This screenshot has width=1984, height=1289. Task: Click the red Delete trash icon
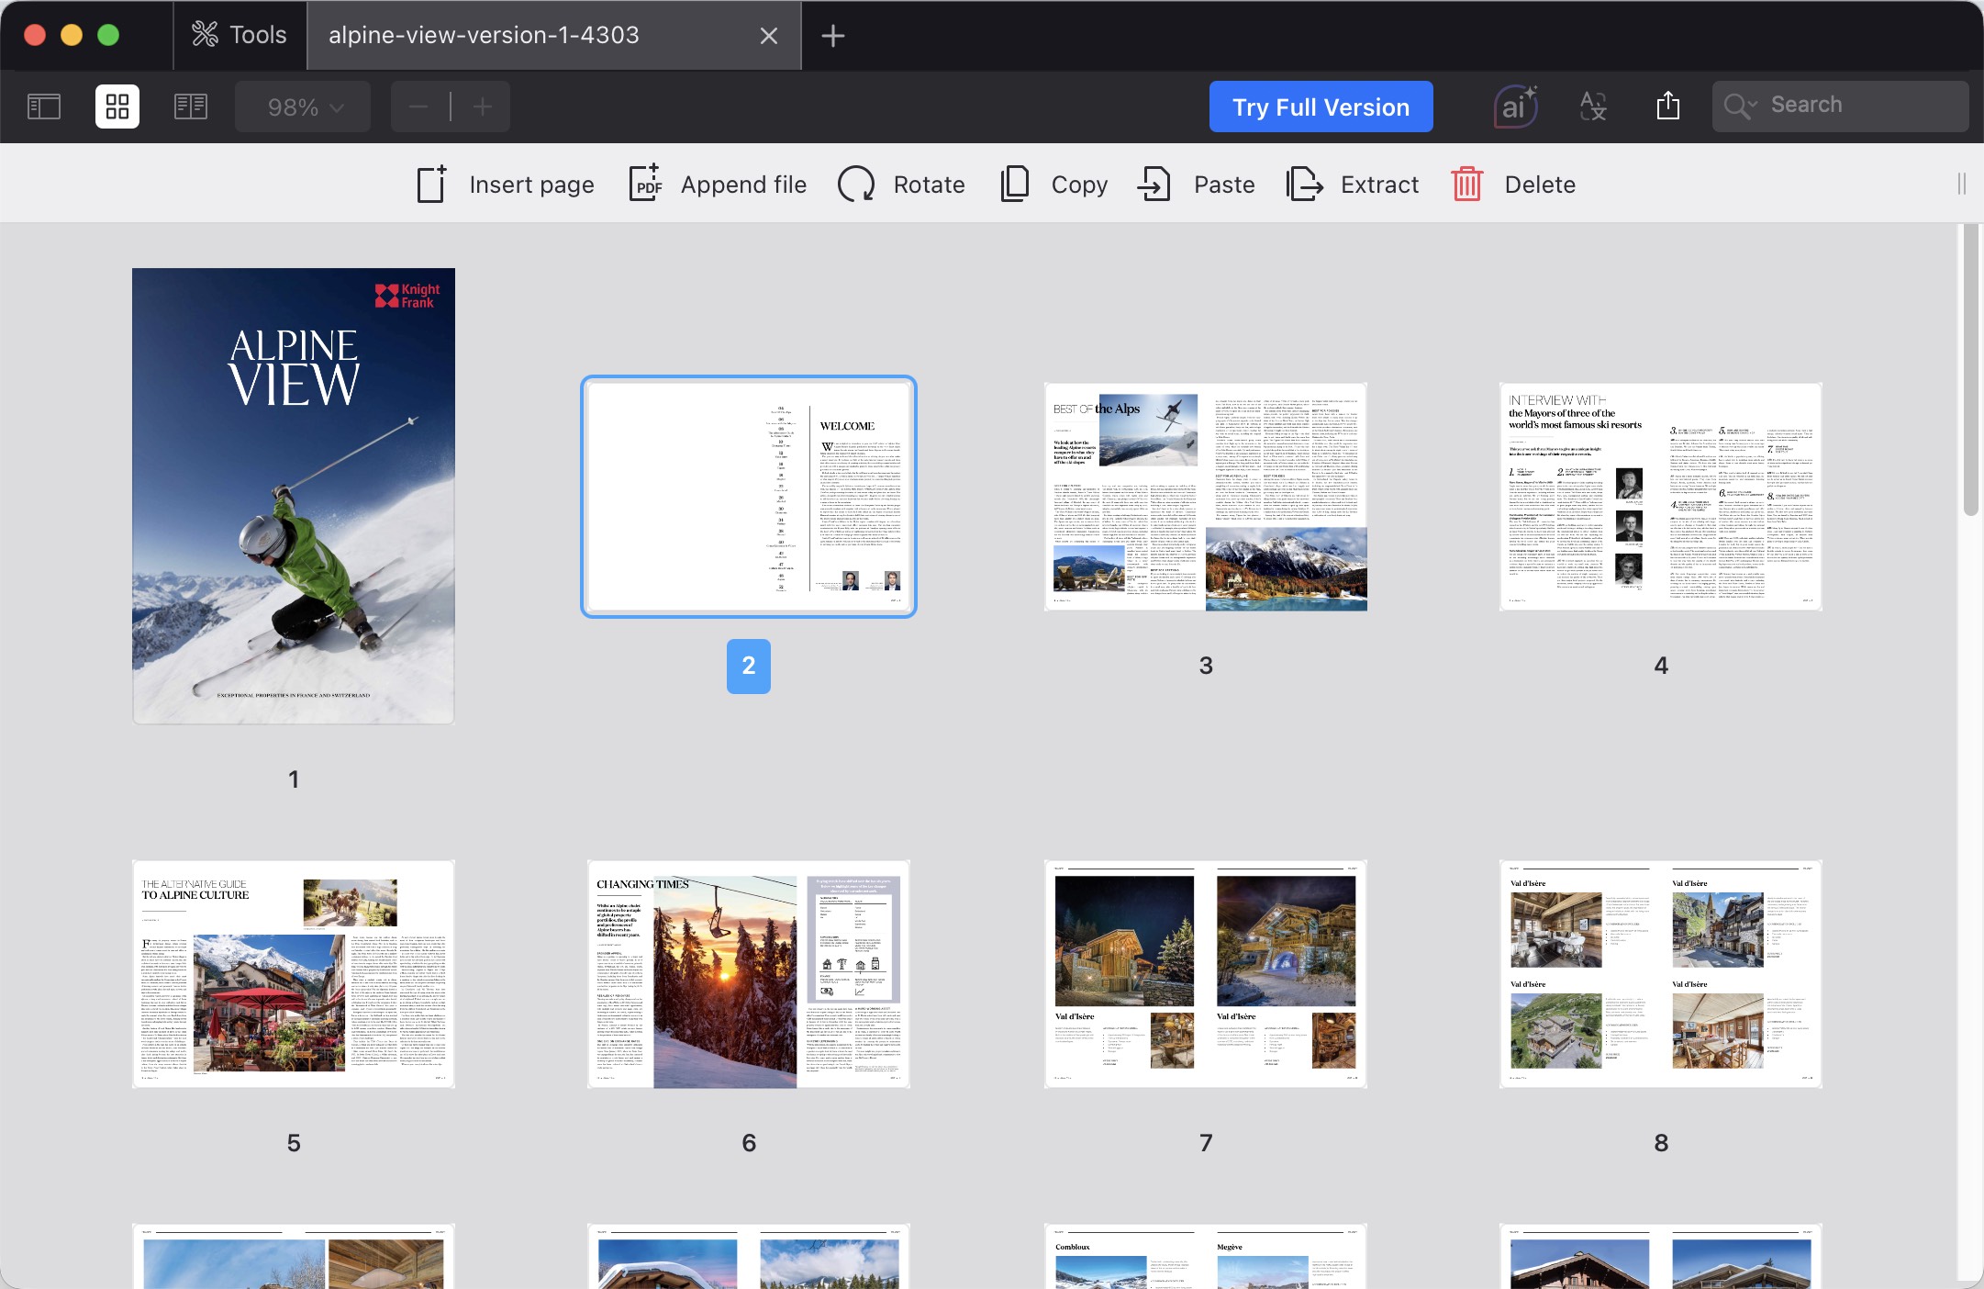(x=1466, y=184)
